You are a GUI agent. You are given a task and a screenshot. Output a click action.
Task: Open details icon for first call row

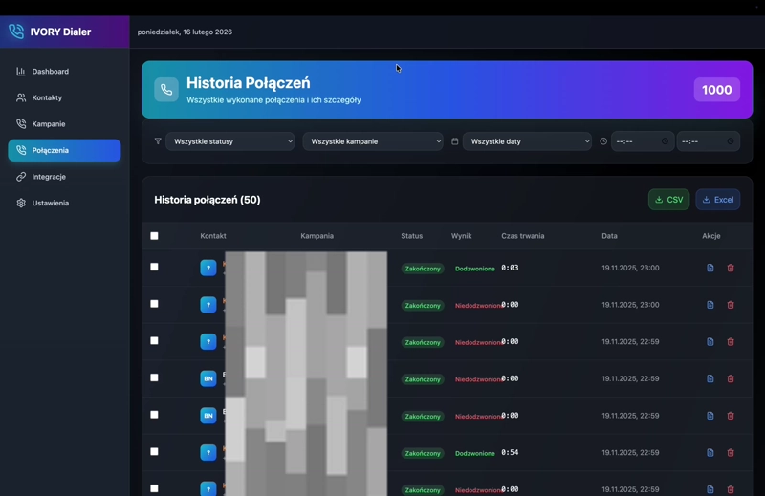tap(710, 269)
